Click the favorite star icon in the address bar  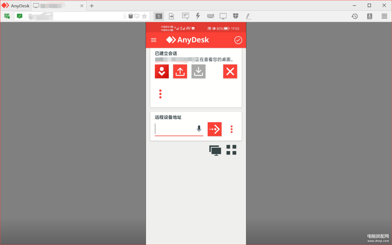click(x=144, y=16)
